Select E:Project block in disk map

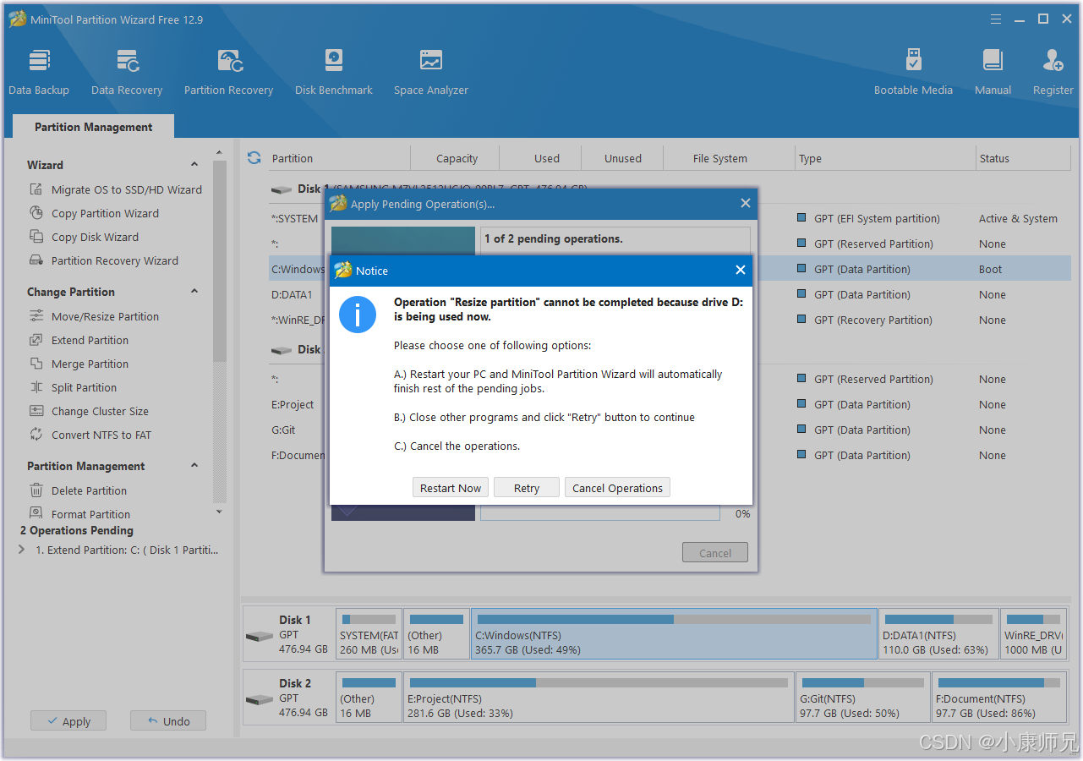599,698
